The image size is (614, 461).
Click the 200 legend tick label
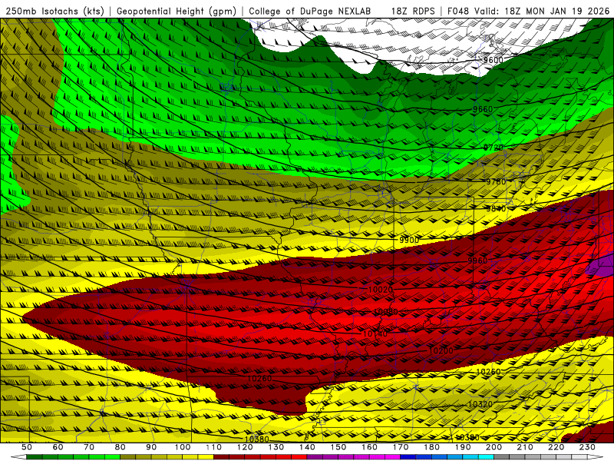494,447
